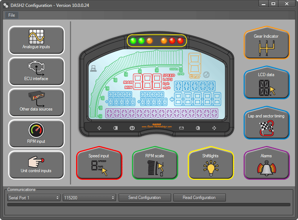
Task: Open the Shiftlights lightbulb settings
Action: click(211, 165)
